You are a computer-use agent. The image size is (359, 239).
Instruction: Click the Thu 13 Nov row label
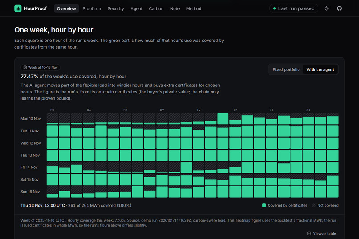point(30,155)
